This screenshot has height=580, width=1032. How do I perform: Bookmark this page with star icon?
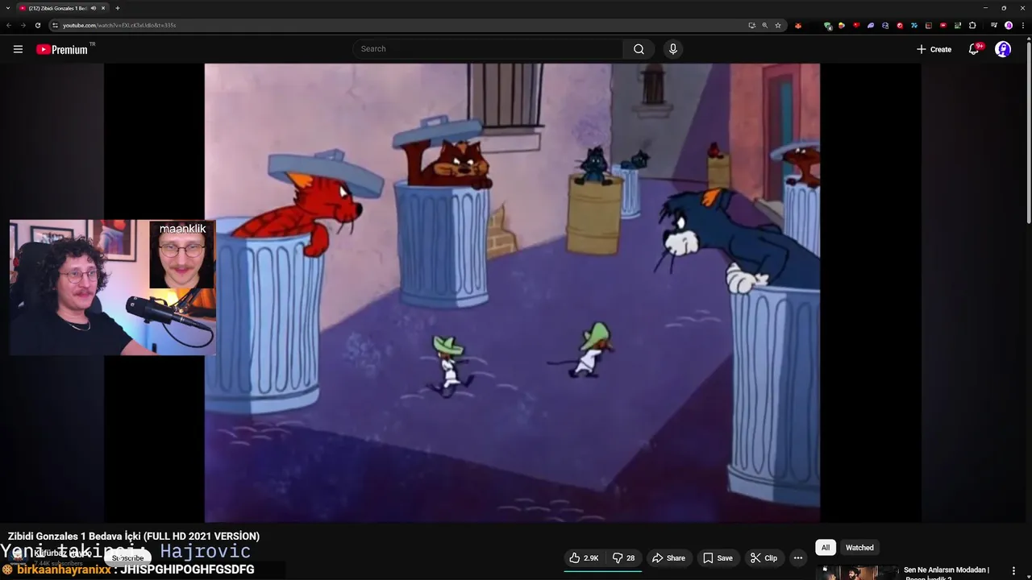click(778, 25)
